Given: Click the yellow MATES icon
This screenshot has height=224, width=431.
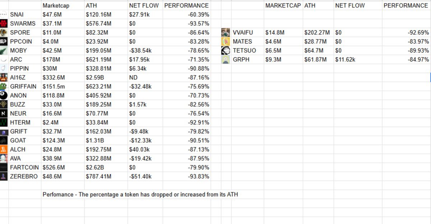Looking at the screenshot, I should pos(226,42).
